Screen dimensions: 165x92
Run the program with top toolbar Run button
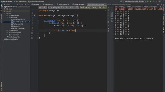pyautogui.click(x=148, y=2)
